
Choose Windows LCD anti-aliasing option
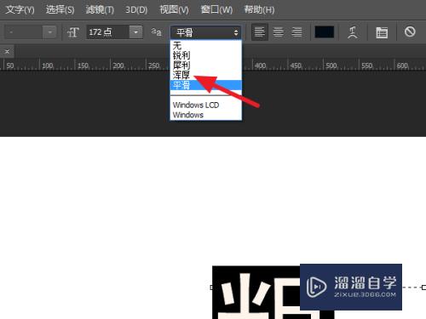206,105
